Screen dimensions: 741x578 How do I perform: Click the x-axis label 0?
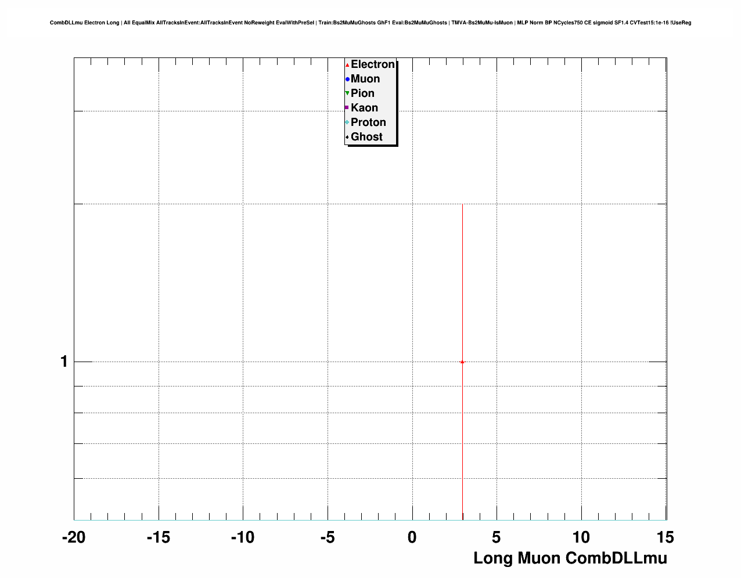tap(412, 537)
